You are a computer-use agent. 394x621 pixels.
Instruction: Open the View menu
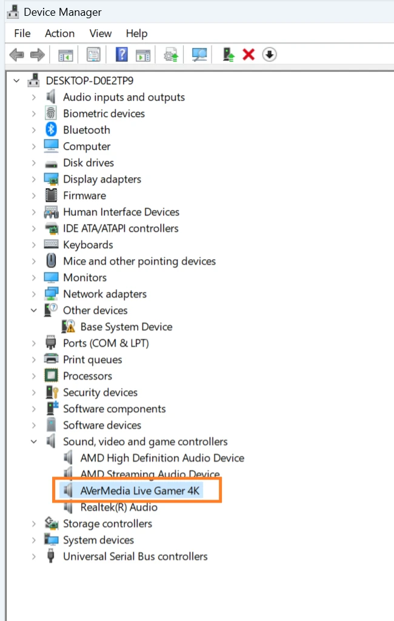[x=101, y=33]
